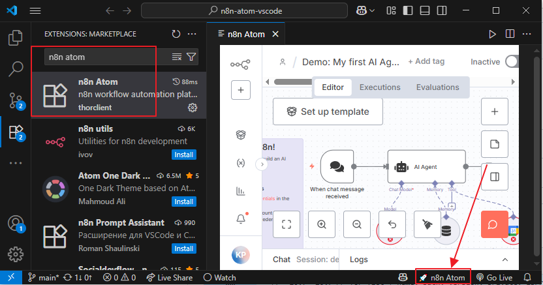Open Customize Layout icon
Image resolution: width=543 pixels, height=285 pixels.
391,10
